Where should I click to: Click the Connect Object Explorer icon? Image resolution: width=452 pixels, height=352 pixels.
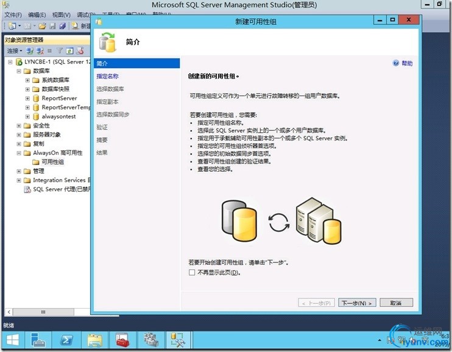30,51
